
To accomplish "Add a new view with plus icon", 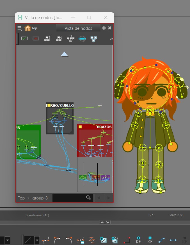I will (104, 28).
